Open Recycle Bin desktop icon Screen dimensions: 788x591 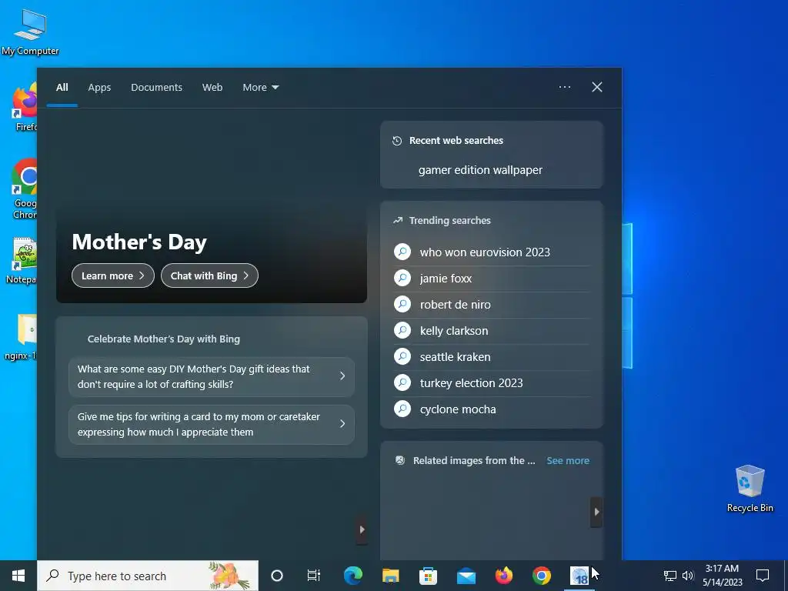coord(750,489)
